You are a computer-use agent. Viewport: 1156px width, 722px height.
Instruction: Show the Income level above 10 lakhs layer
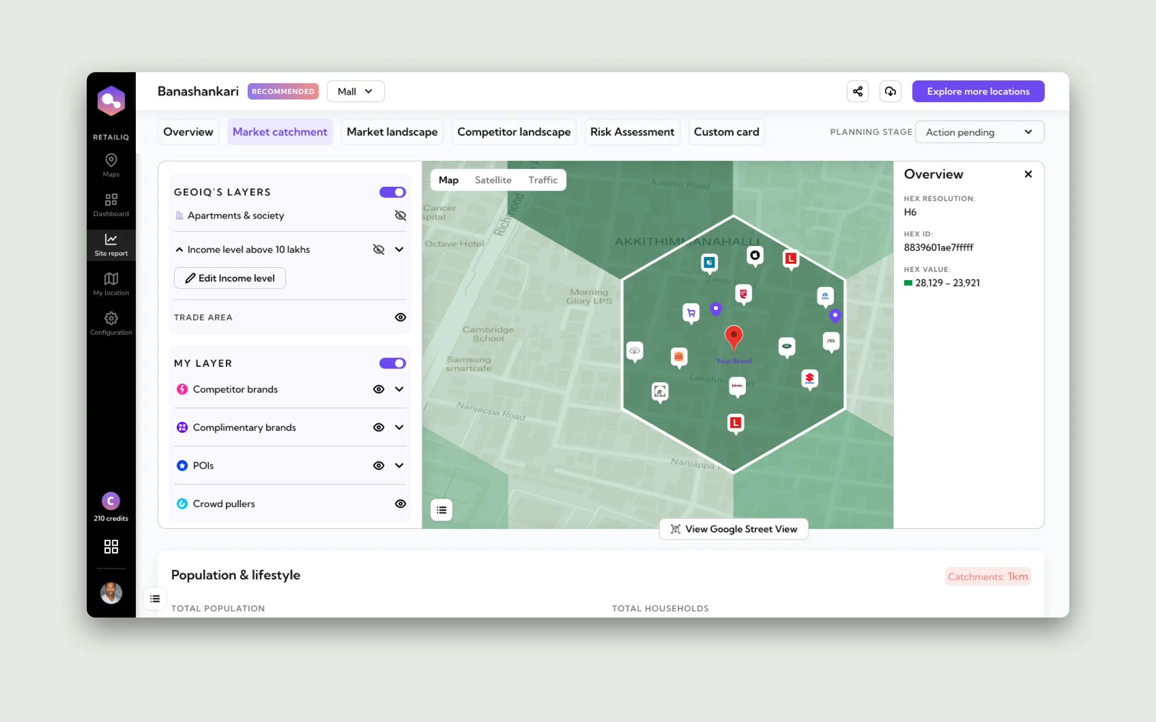point(379,249)
